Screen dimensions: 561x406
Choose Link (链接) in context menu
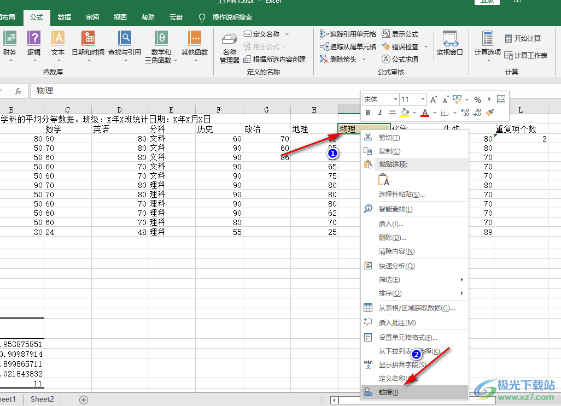(414, 392)
